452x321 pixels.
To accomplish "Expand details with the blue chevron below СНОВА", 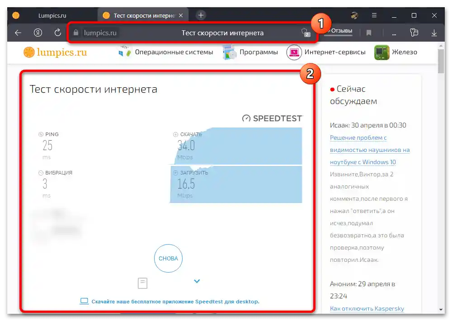I will pos(197,281).
